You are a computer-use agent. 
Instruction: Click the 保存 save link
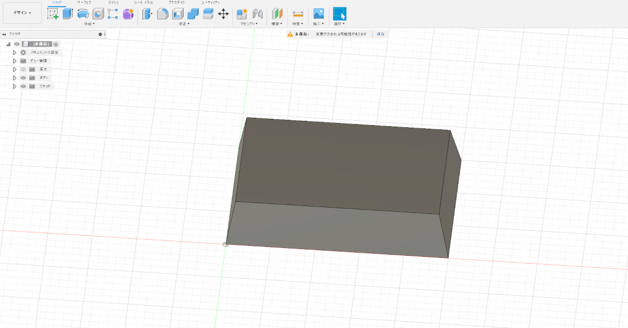[x=380, y=33]
